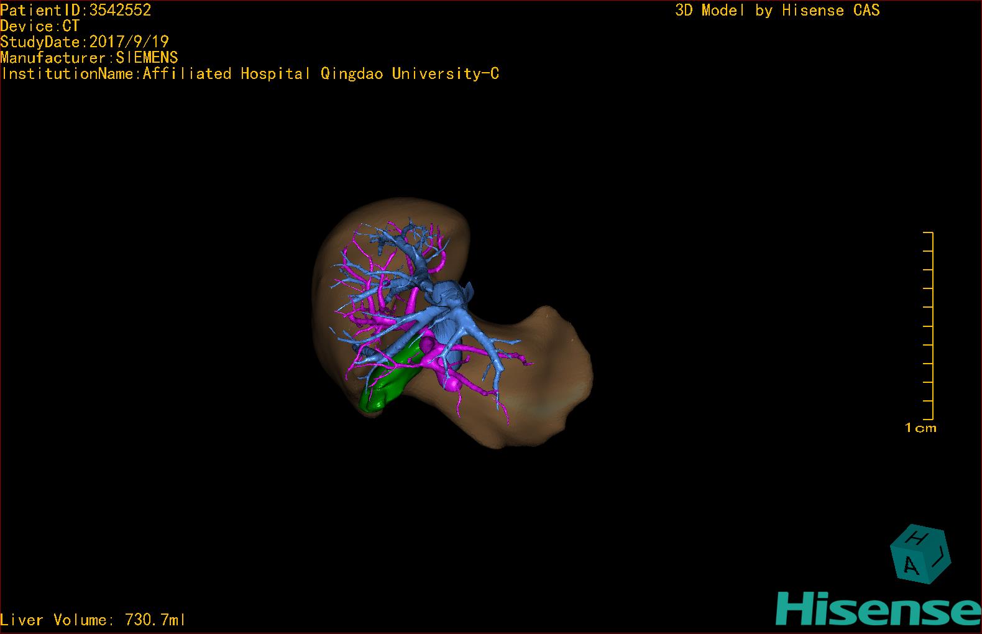Click the Hisense logo

coord(879,609)
